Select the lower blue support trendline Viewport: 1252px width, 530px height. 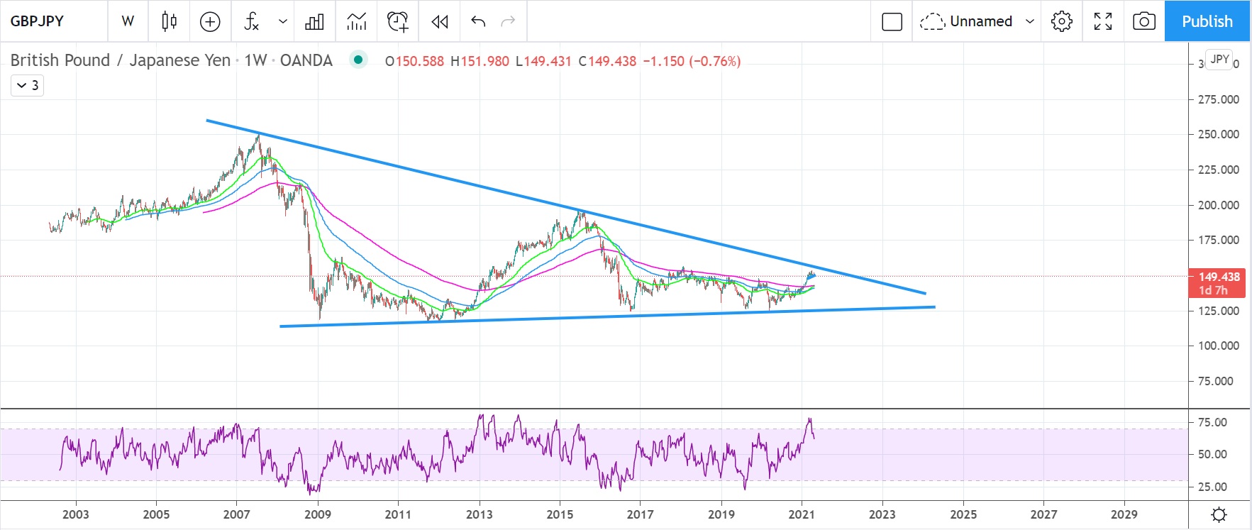click(x=607, y=316)
